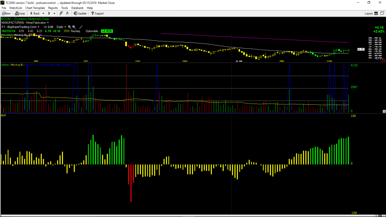Open the File menu

tap(4, 8)
